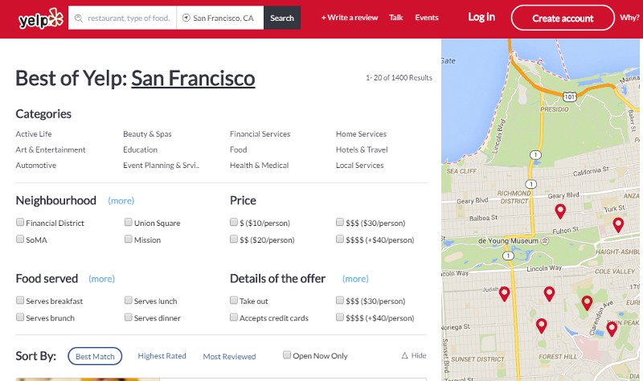Open the map pin near Twin Peaks
The width and height of the screenshot is (643, 381).
(612, 329)
